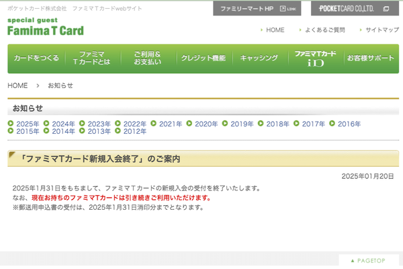Click HOME in the breadcrumb trail
403x269 pixels.
click(17, 85)
